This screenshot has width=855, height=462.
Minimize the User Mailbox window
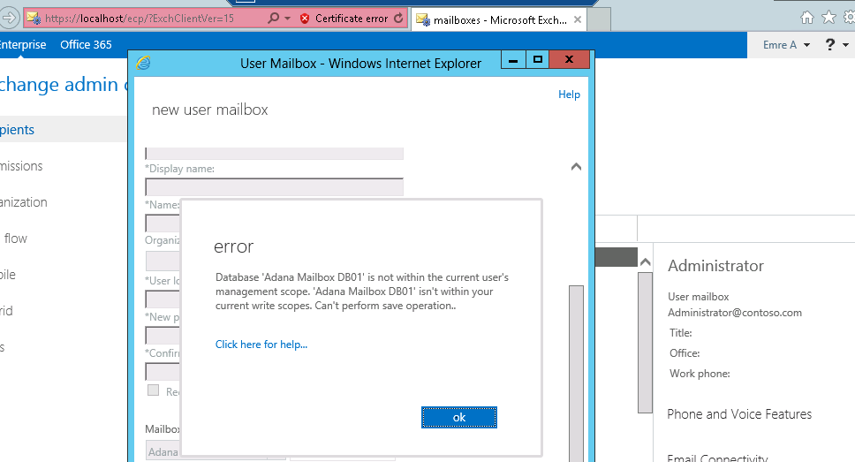point(513,60)
